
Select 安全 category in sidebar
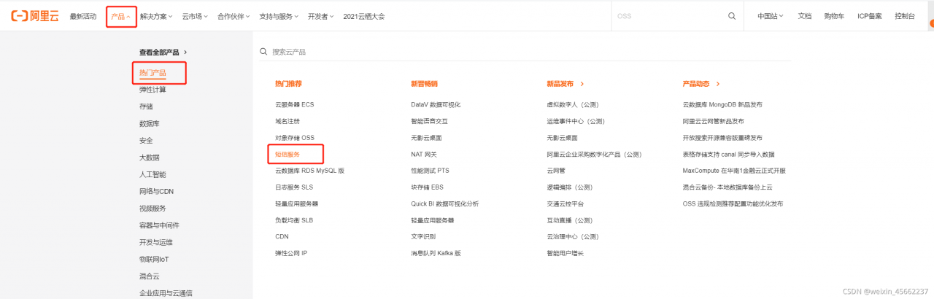point(146,141)
